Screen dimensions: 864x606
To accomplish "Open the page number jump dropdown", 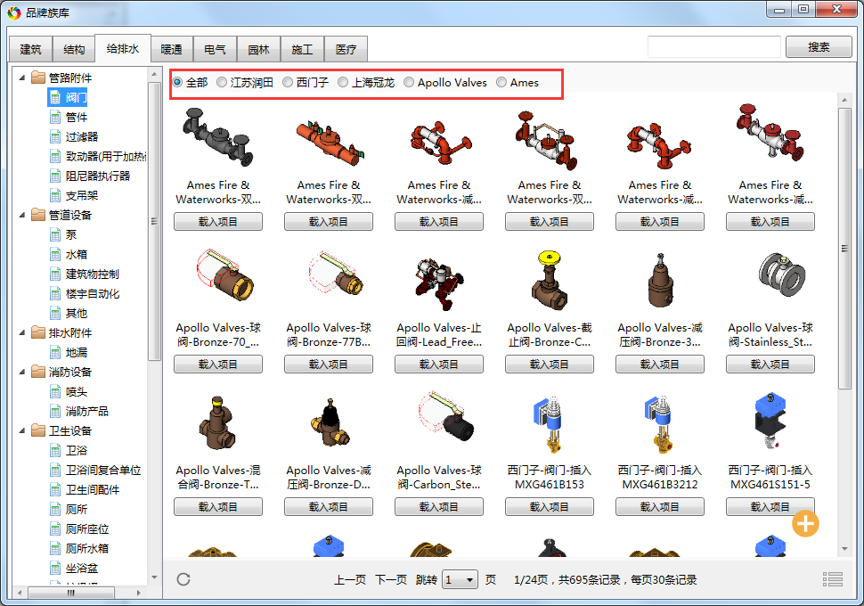I will click(460, 579).
